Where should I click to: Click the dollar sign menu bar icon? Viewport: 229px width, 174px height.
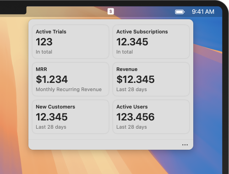point(111,11)
